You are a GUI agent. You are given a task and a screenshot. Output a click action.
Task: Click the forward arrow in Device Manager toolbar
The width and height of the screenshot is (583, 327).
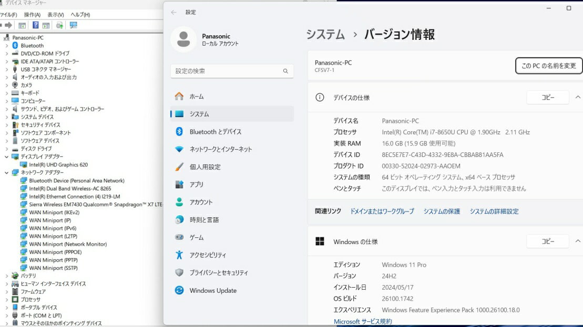click(8, 25)
